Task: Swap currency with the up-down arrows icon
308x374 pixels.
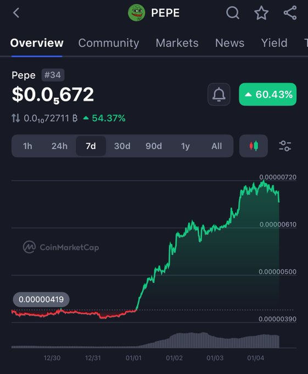Action: 16,118
